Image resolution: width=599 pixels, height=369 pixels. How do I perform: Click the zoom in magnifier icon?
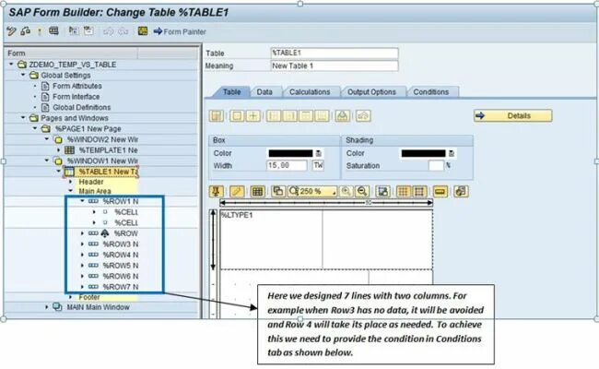(x=346, y=191)
